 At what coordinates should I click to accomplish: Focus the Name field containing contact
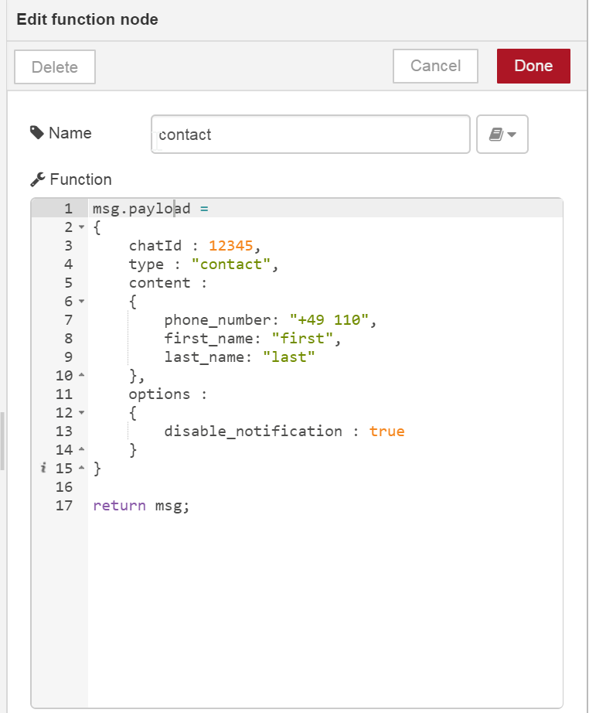coord(311,135)
